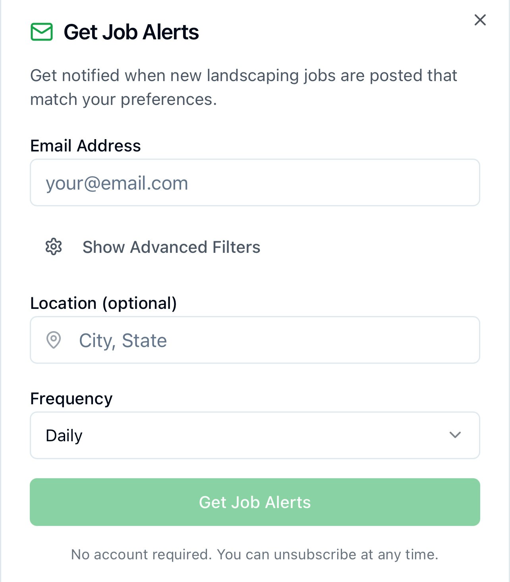
Task: Click the green envelope icon
Action: 42,32
